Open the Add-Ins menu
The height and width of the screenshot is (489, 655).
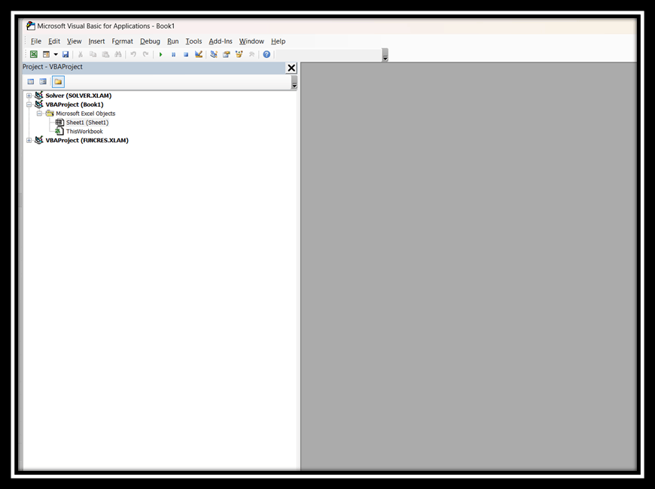tap(220, 41)
